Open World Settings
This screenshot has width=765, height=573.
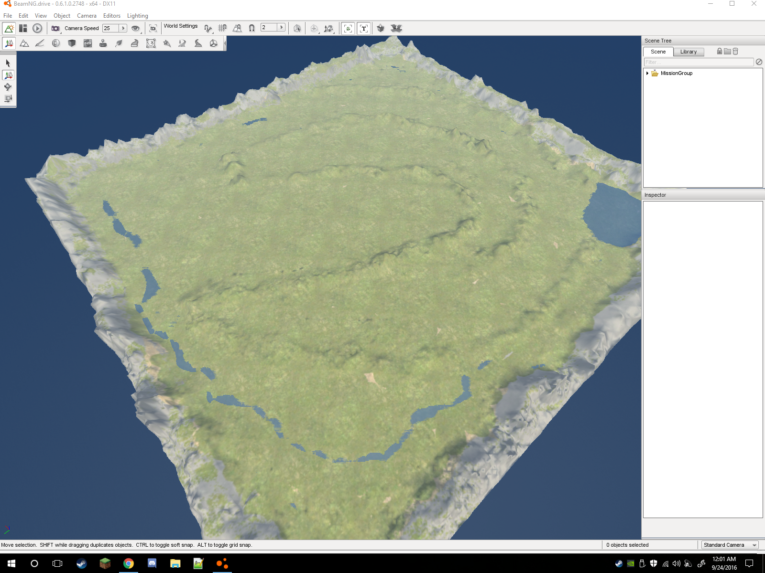click(x=181, y=26)
